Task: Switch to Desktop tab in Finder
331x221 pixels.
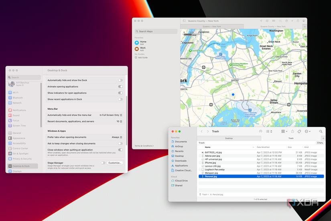Action: point(229,138)
